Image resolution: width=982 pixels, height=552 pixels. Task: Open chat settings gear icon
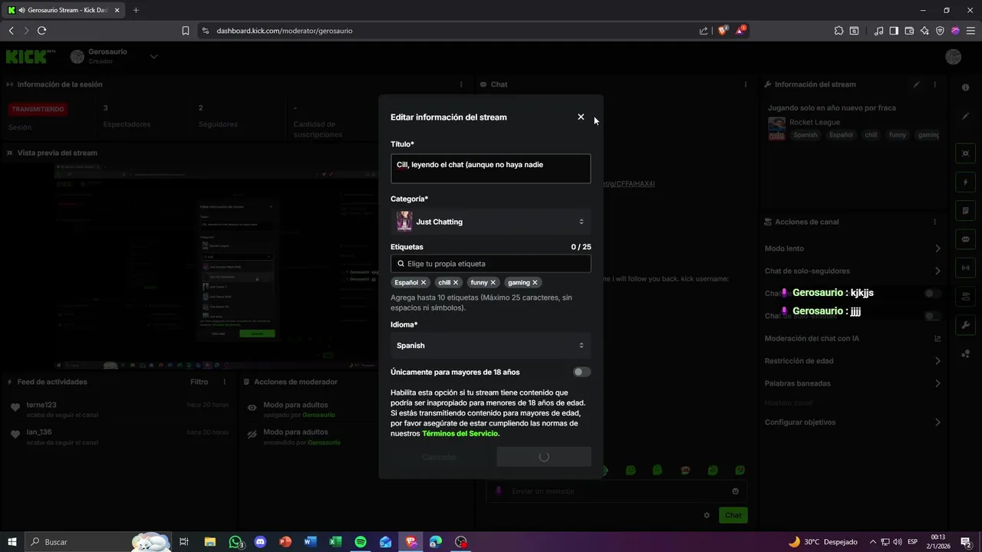click(x=707, y=515)
